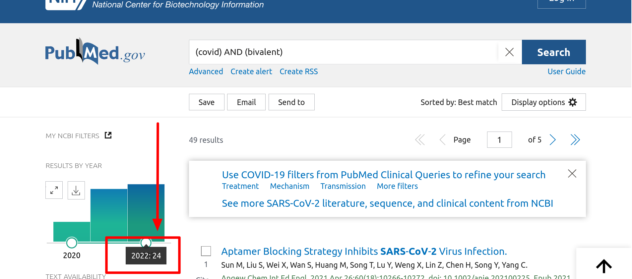This screenshot has width=632, height=279.
Task: Click the Save button
Action: click(x=207, y=102)
